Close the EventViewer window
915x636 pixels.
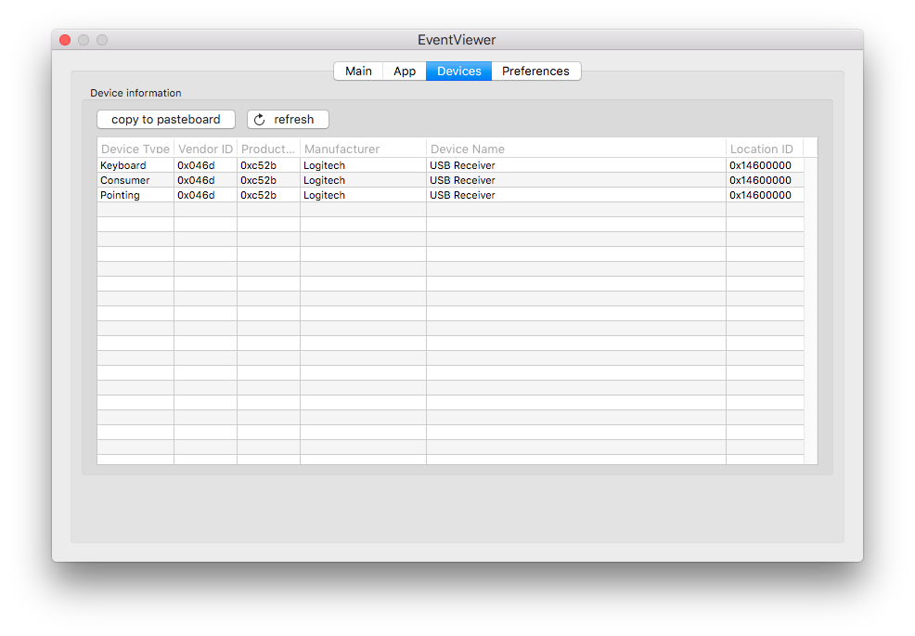click(65, 40)
